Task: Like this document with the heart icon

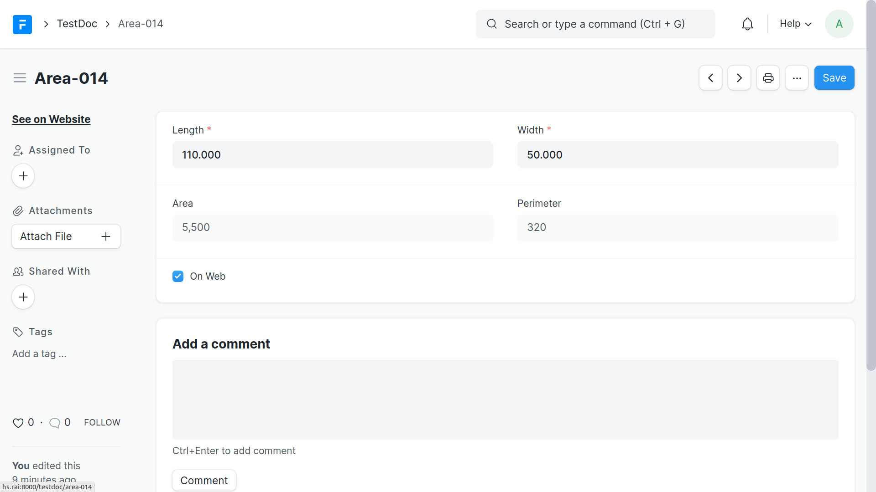Action: point(18,423)
